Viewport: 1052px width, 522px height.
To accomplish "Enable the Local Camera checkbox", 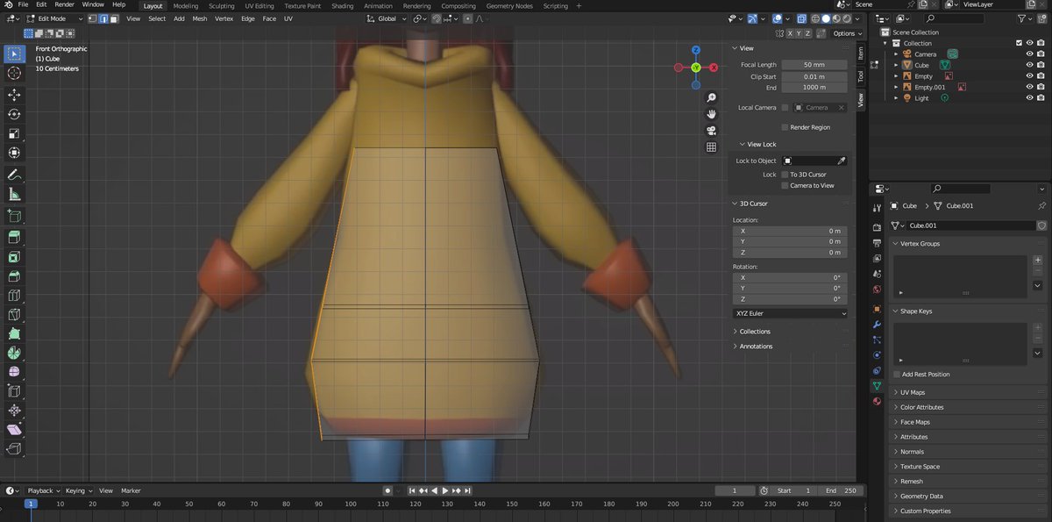I will 785,108.
